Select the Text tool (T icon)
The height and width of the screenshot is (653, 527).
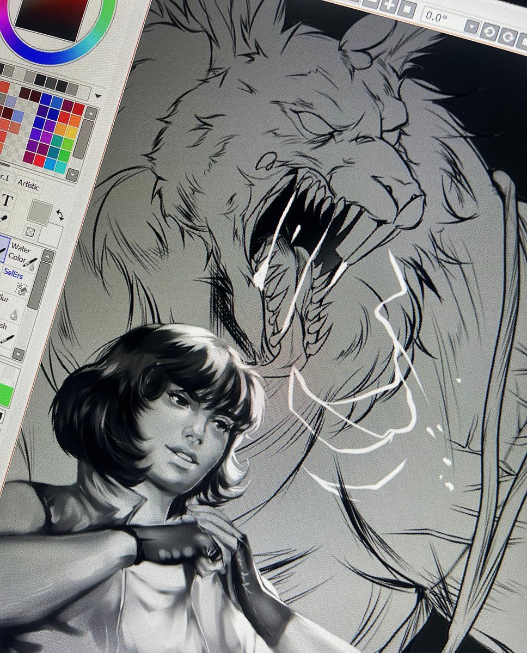coord(8,200)
